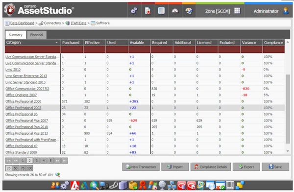This screenshot has width=294, height=192.
Task: Sort by the Variance column header
Action: 251,43
